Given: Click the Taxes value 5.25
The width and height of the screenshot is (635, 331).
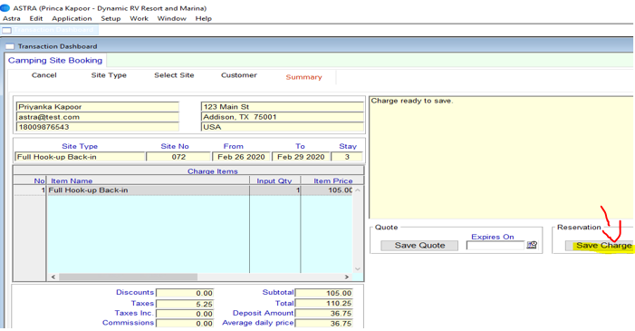Looking at the screenshot, I should [x=185, y=304].
